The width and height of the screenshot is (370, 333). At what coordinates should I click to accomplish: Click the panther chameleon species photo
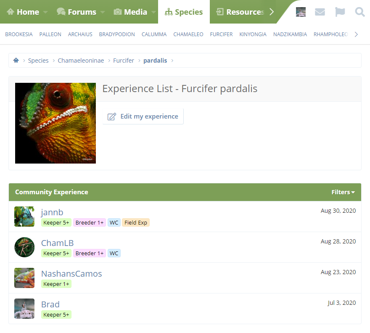point(55,123)
